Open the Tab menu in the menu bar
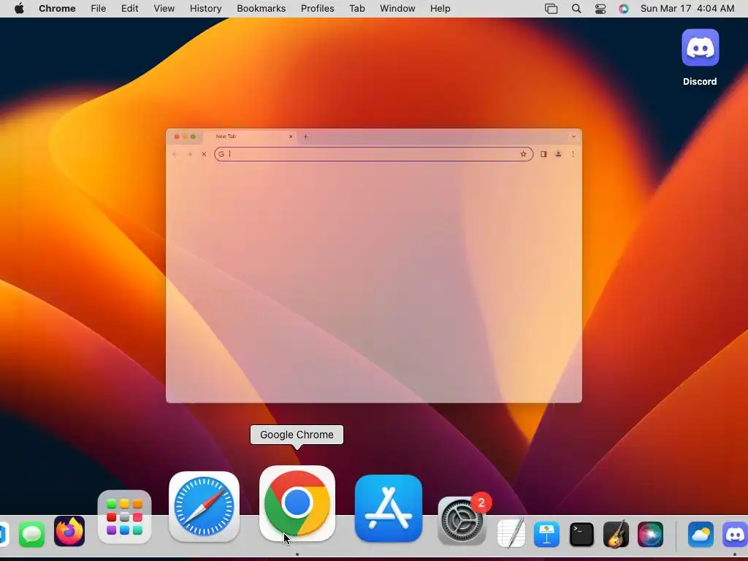The height and width of the screenshot is (561, 748). (356, 9)
